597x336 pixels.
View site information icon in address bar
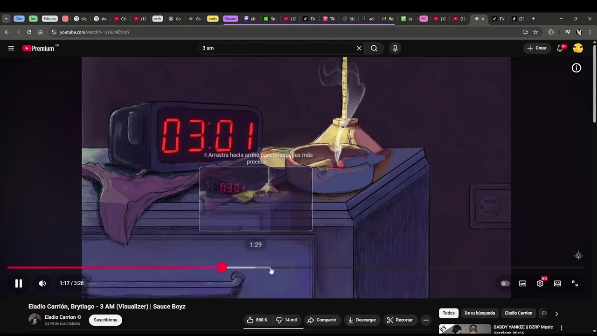[54, 32]
